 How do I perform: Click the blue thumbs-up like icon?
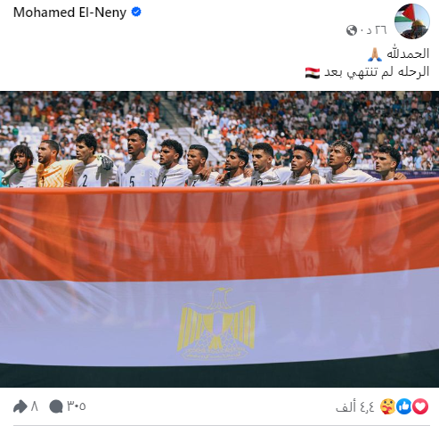click(x=404, y=406)
